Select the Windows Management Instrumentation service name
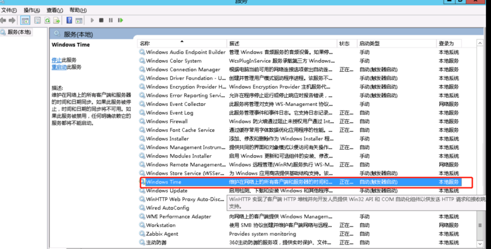Image resolution: width=491 pixels, height=249 pixels. coord(186,147)
